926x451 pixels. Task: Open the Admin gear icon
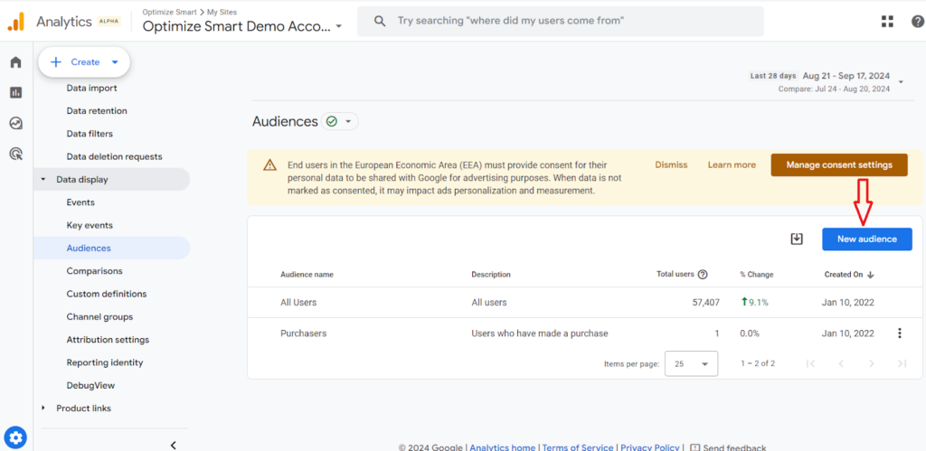click(x=16, y=437)
